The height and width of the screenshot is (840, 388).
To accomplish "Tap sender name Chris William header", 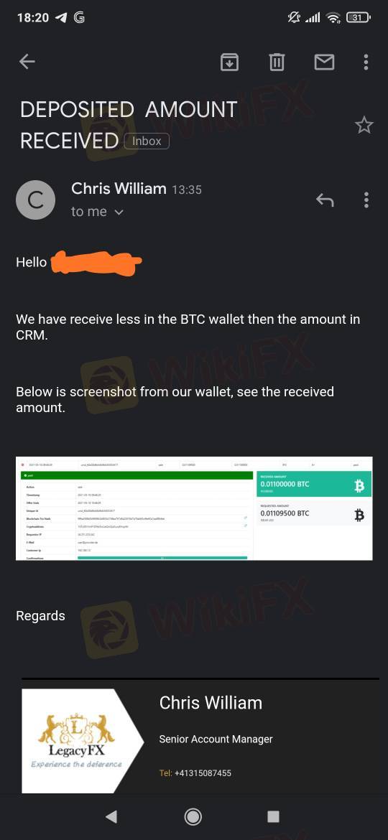I will tap(119, 189).
